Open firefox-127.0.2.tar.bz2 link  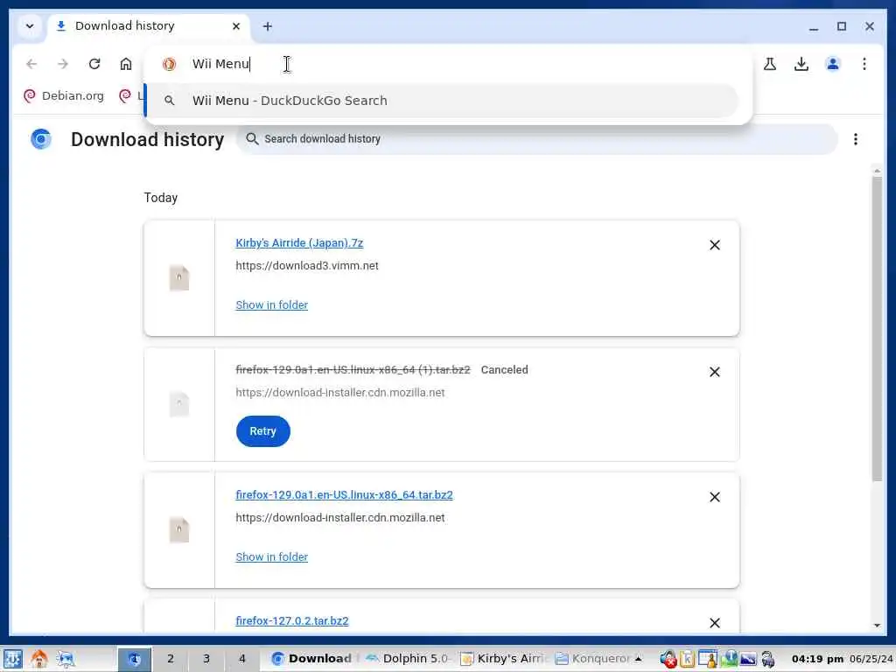point(292,621)
